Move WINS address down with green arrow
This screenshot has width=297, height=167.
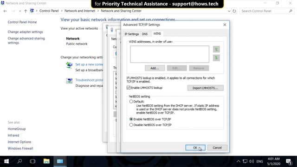(216, 58)
